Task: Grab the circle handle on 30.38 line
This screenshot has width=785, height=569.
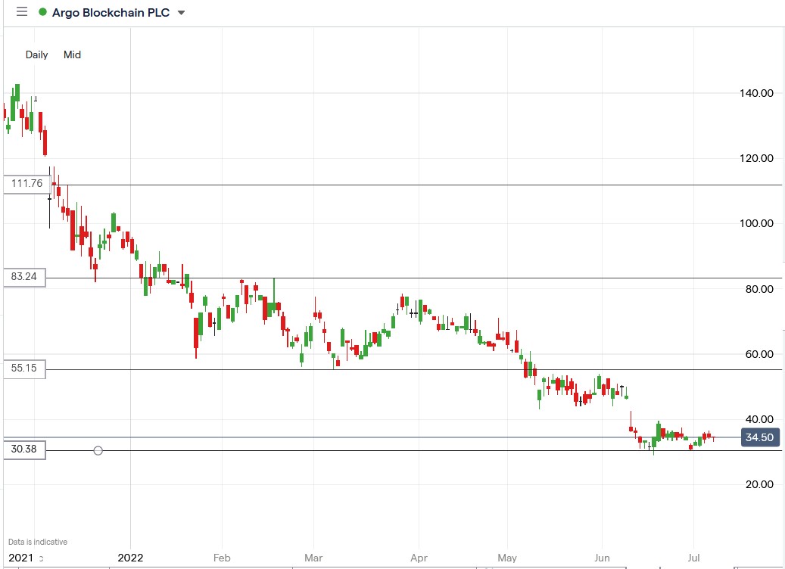Action: [x=98, y=451]
